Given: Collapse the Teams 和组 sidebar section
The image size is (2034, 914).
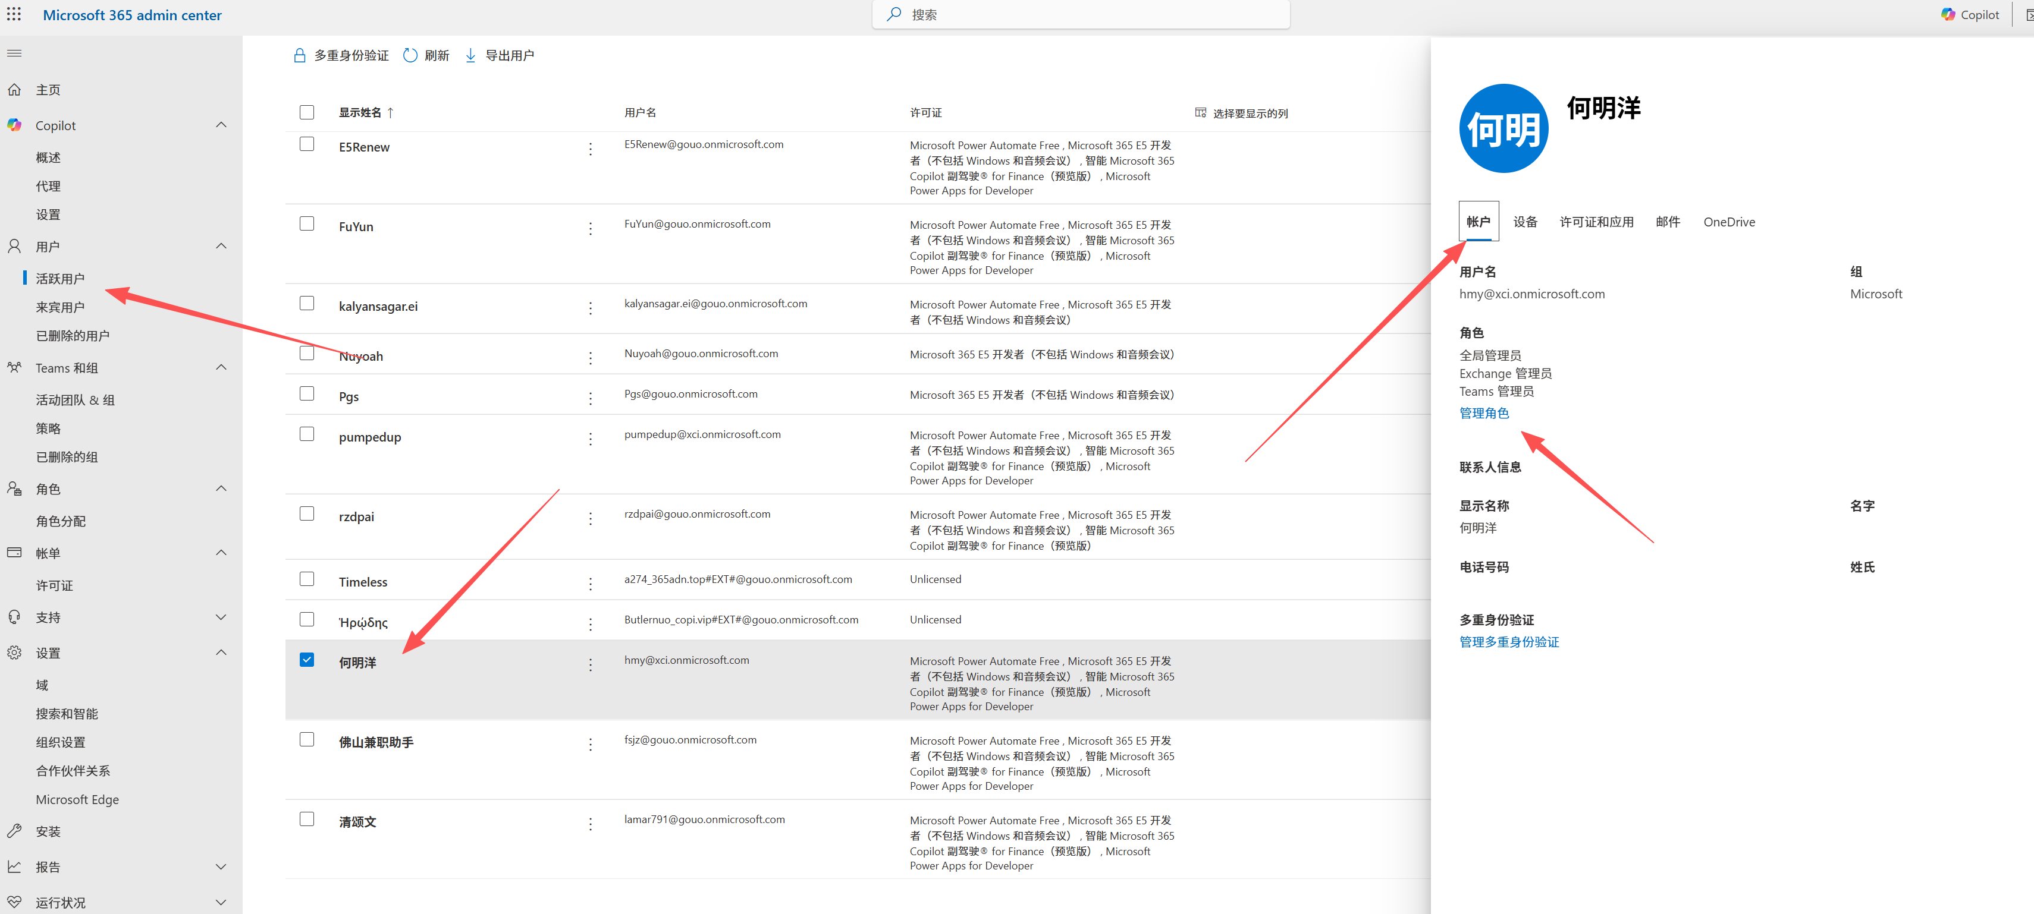Looking at the screenshot, I should pyautogui.click(x=221, y=367).
